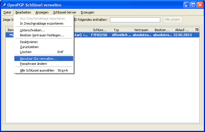Open the Erzeugen menu

[x=88, y=12]
